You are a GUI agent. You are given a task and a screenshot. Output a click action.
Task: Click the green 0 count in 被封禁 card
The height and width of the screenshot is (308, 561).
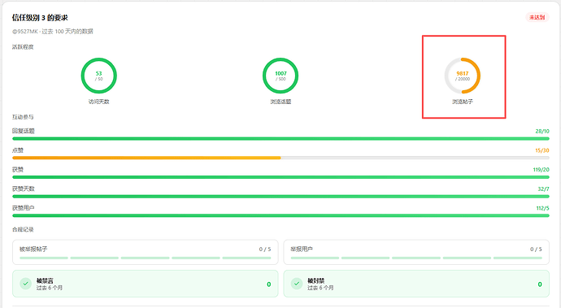pos(540,284)
